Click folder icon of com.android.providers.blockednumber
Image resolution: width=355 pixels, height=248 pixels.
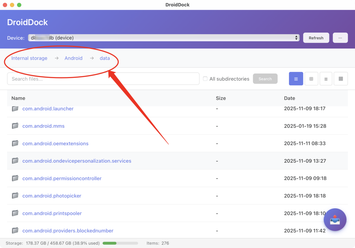15,231
